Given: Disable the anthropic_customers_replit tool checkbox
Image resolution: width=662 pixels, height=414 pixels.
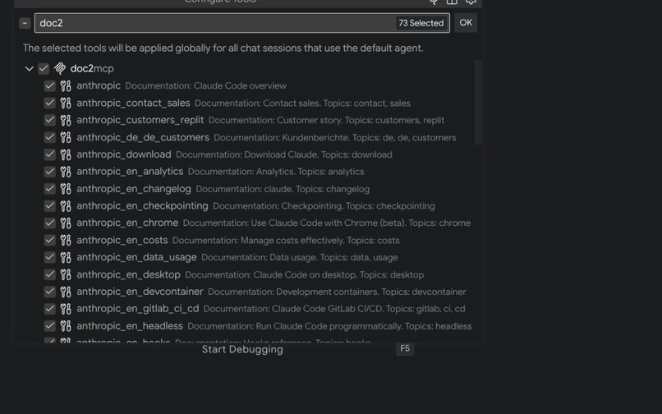Looking at the screenshot, I should (50, 121).
